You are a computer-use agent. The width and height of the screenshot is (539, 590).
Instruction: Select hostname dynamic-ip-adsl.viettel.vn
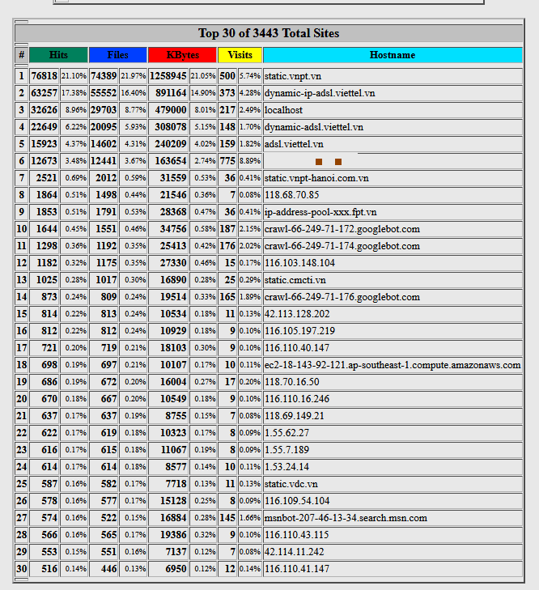click(x=320, y=93)
